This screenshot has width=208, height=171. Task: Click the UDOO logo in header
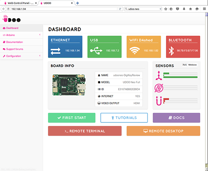coord(12,19)
